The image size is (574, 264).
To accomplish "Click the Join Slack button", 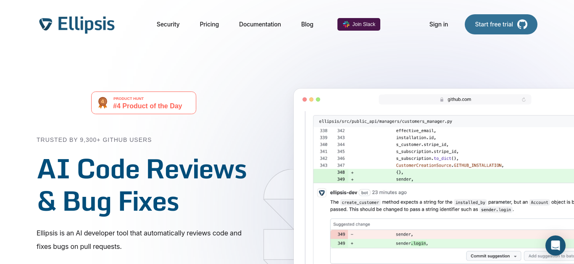I will tap(359, 24).
